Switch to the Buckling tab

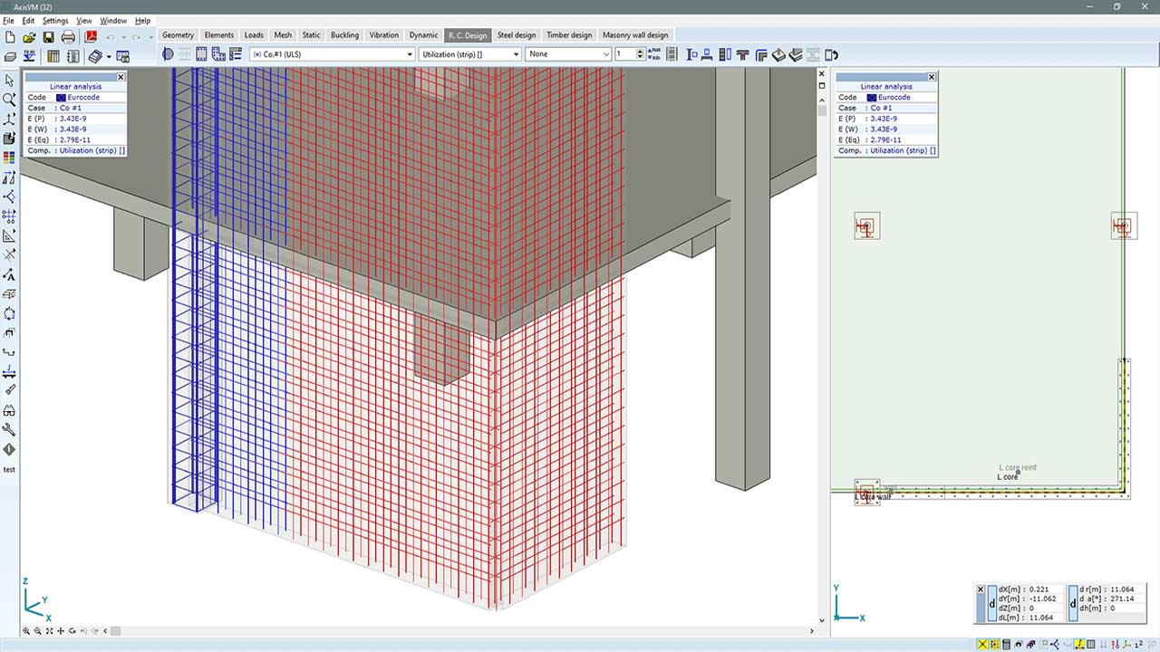pyautogui.click(x=344, y=35)
